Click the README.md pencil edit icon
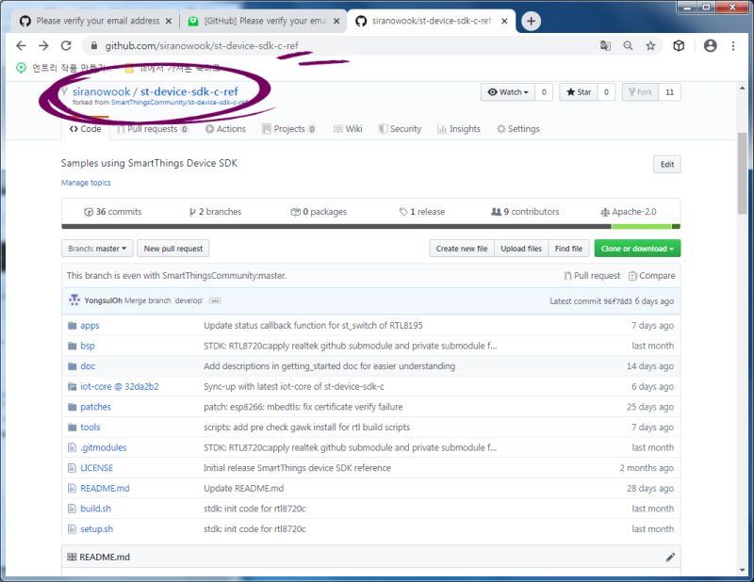The height and width of the screenshot is (582, 754). 670,557
